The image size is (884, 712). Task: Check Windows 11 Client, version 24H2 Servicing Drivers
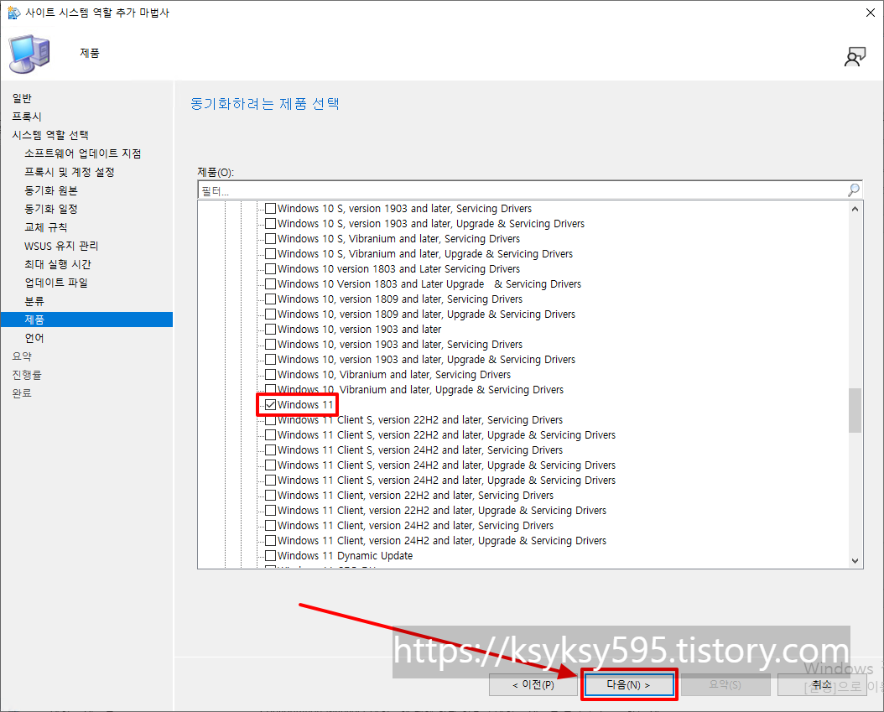[x=271, y=526]
